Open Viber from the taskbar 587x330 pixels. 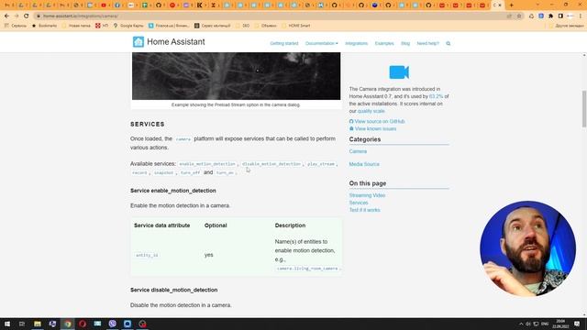[112, 324]
